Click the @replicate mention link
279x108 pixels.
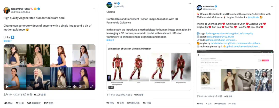point(253,17)
